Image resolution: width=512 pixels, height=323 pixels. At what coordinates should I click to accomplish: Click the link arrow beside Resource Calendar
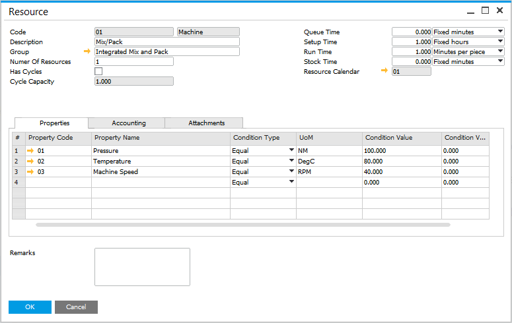coord(384,71)
